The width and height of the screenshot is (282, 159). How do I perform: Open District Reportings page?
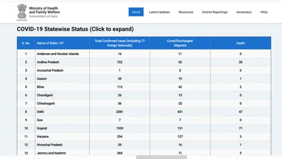click(215, 12)
